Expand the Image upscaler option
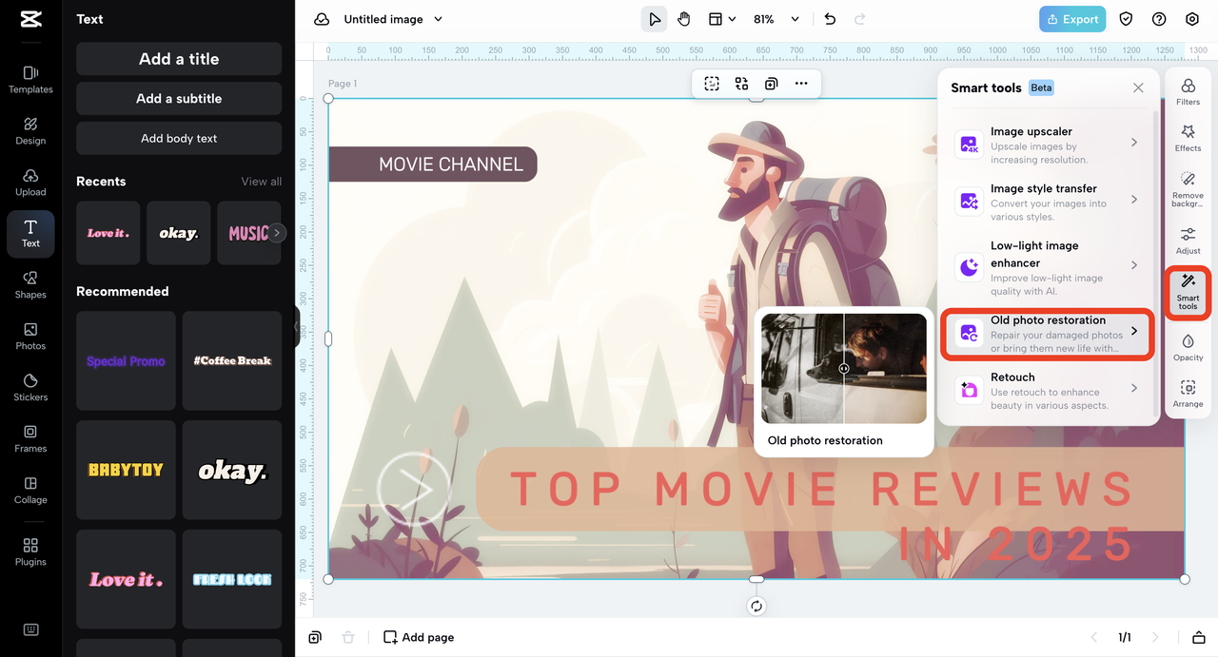 pyautogui.click(x=1047, y=145)
